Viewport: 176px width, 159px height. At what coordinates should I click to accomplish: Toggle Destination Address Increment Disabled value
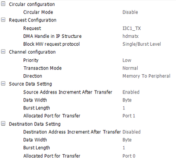(x=132, y=132)
